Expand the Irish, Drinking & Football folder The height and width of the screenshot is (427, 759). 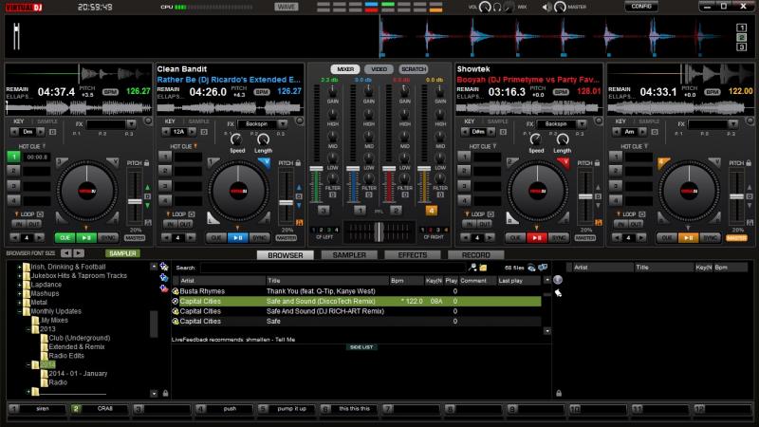[x=20, y=267]
